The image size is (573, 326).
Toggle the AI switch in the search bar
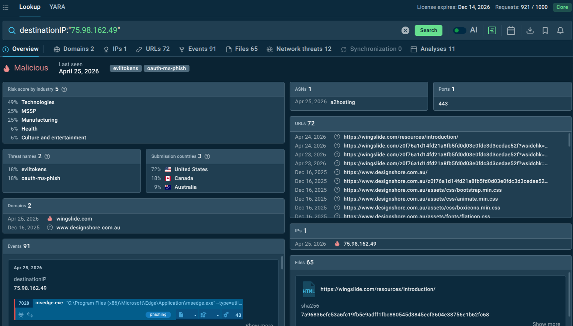pyautogui.click(x=459, y=30)
